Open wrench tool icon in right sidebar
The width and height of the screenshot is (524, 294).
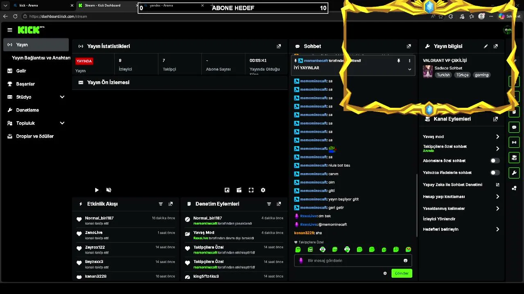[514, 173]
